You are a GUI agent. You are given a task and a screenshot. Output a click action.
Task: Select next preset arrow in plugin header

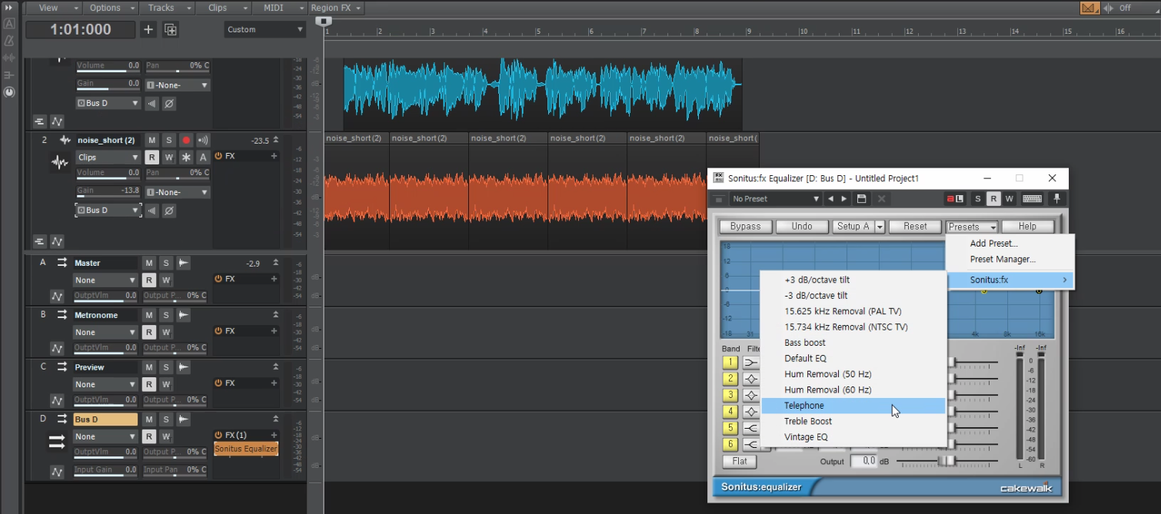(844, 199)
